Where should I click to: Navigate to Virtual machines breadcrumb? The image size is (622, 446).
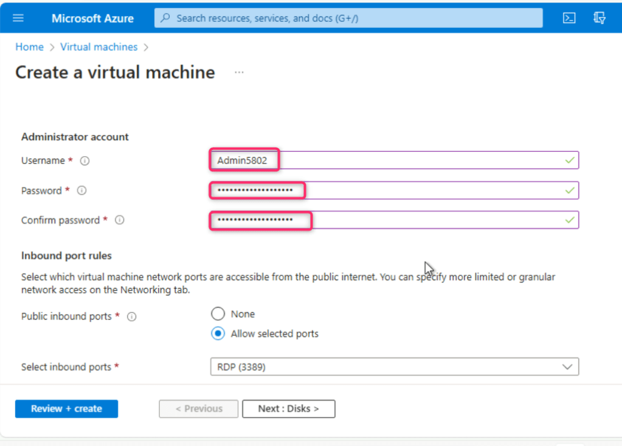98,47
